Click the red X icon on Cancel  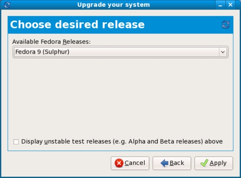point(119,163)
